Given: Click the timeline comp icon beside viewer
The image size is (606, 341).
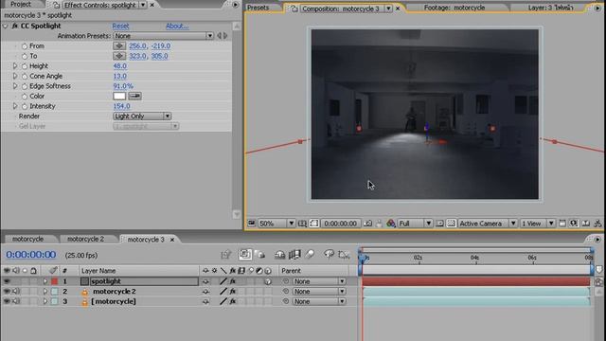Looking at the screenshot, I should 586,224.
